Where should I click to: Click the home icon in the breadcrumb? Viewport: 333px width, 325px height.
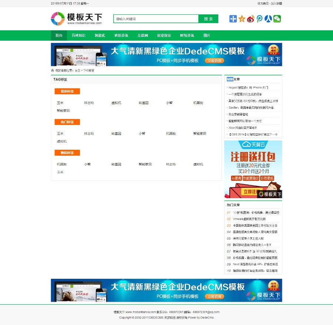(52, 70)
